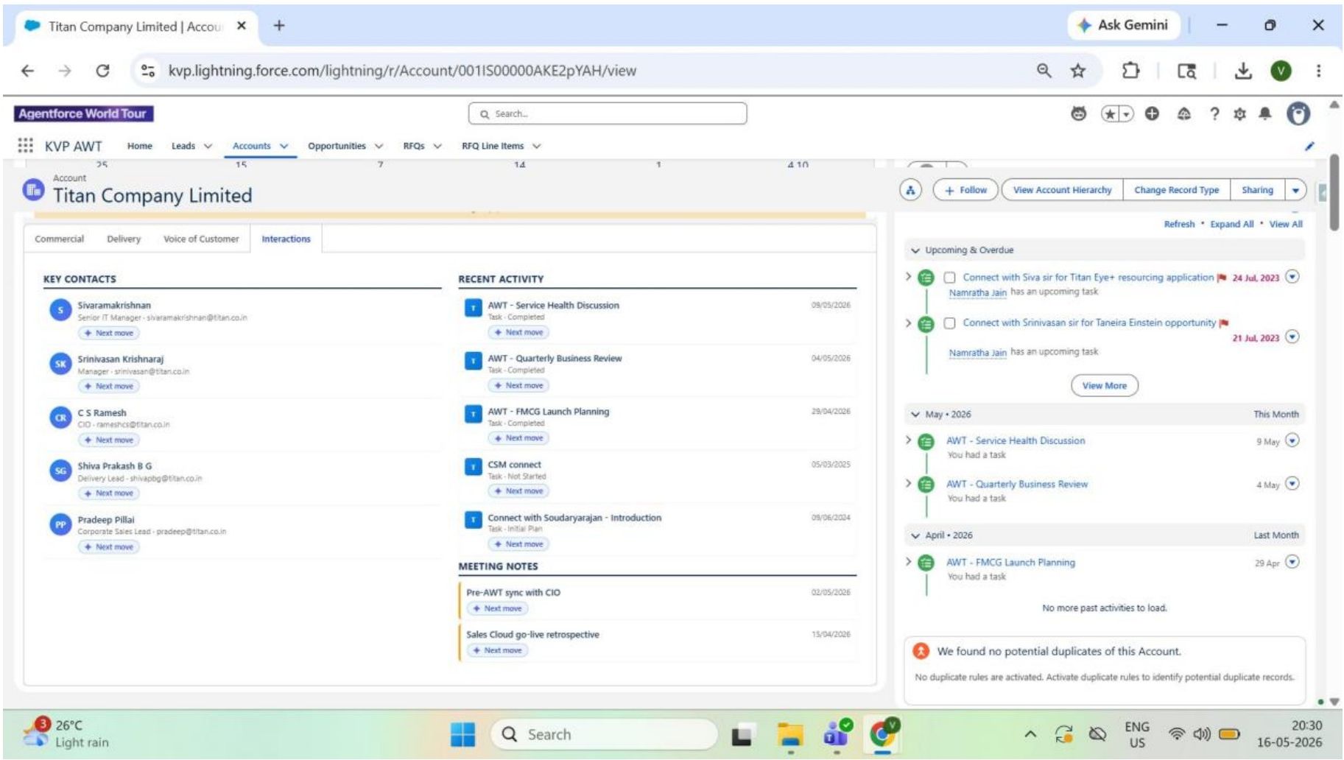This screenshot has height=760, width=1344.
Task: Click the page vertical scrollbar thumb
Action: tap(1334, 193)
